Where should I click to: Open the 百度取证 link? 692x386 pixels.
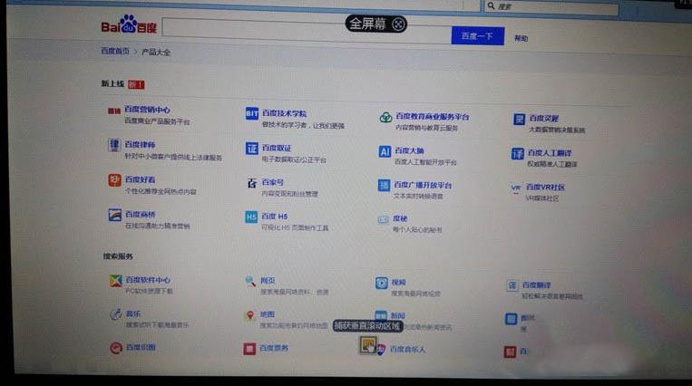[277, 148]
